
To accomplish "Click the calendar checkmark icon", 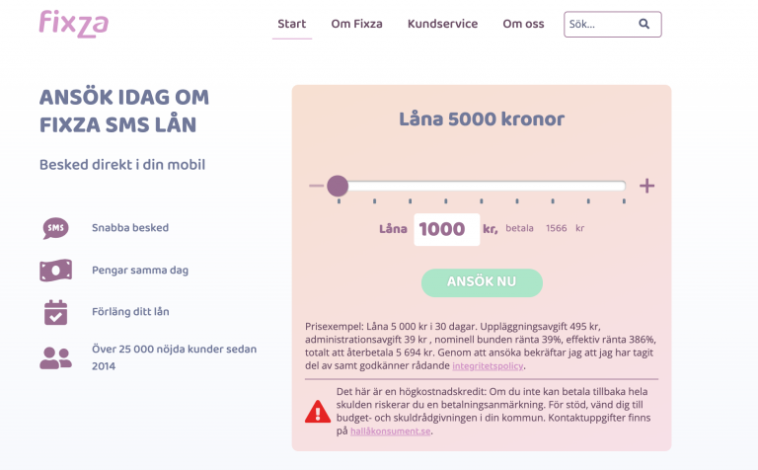I will (56, 312).
